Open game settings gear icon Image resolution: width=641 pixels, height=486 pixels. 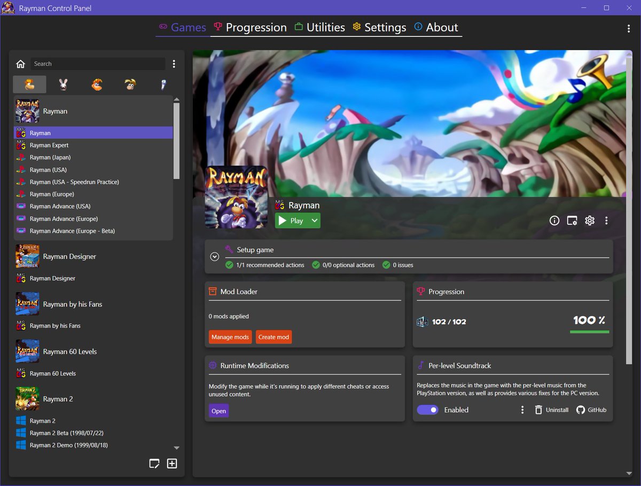(x=590, y=221)
